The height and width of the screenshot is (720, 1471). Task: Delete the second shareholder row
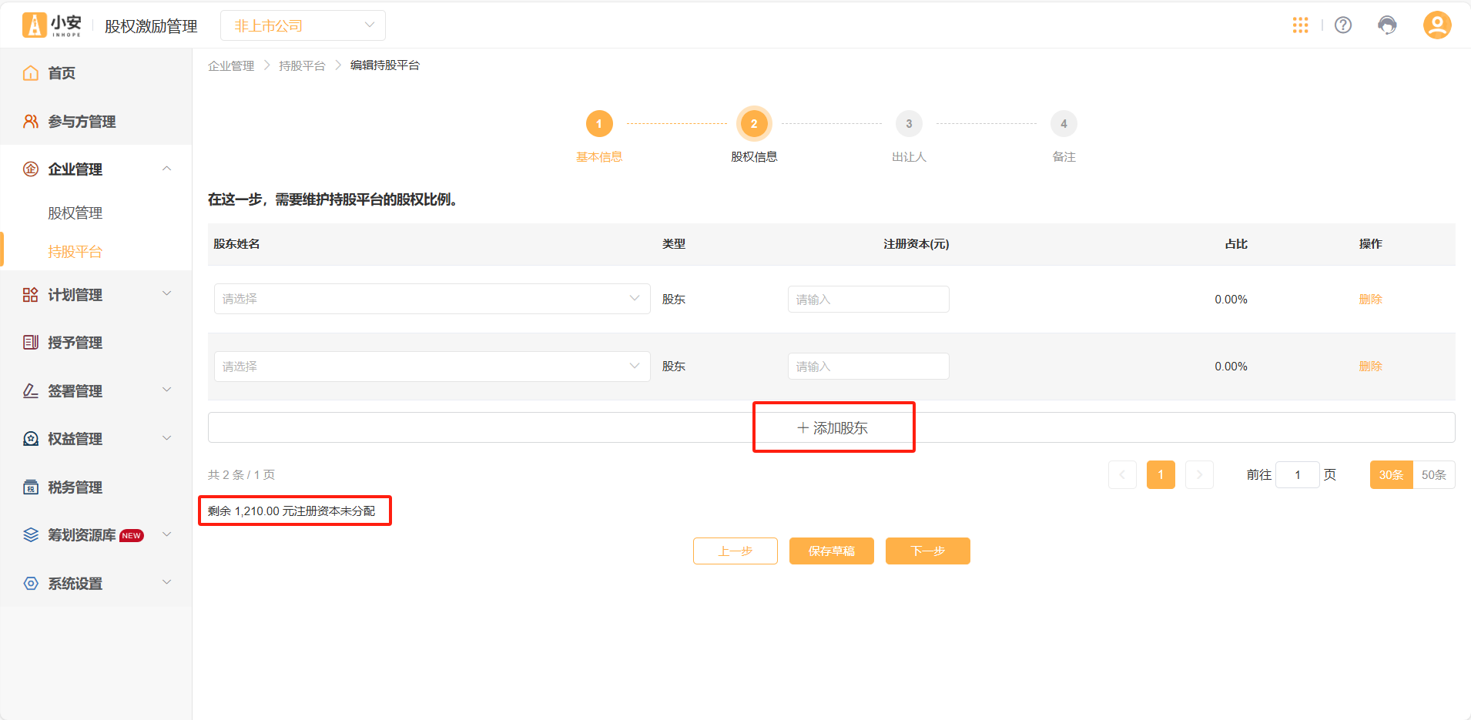(1371, 367)
